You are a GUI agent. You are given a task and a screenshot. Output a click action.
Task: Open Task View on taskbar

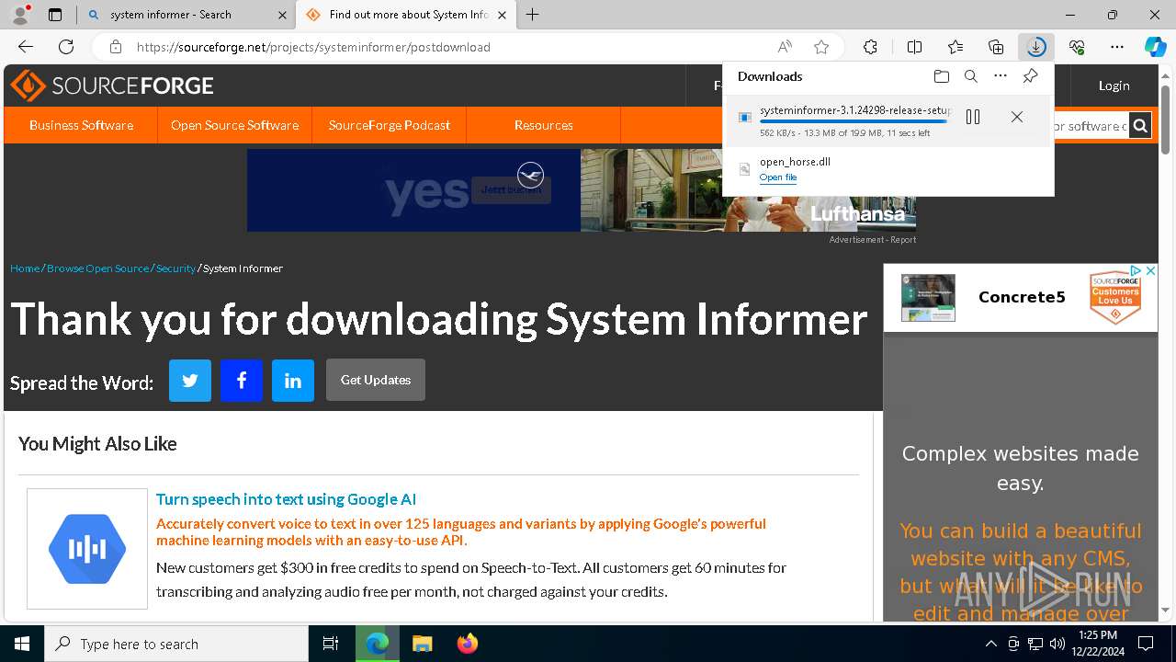[x=331, y=644]
